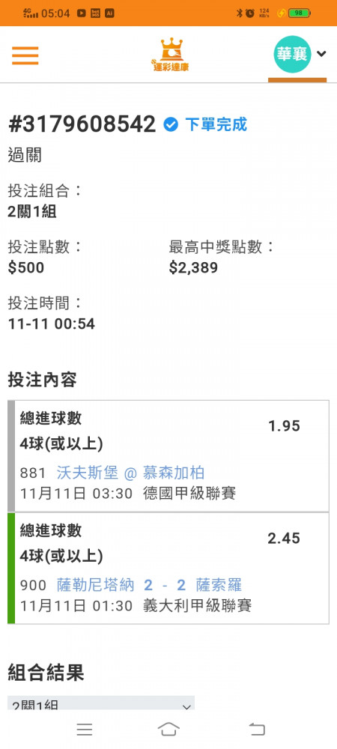Open the orange hamburger menu
The image size is (337, 749).
25,55
